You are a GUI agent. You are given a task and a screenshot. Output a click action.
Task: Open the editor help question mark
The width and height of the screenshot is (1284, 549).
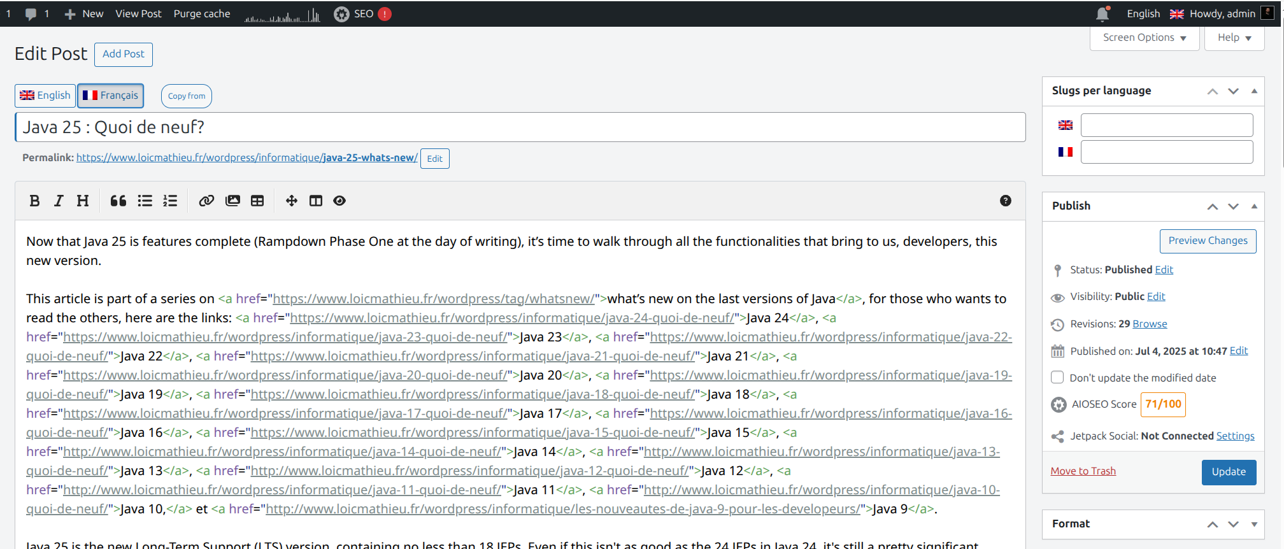(x=1006, y=201)
